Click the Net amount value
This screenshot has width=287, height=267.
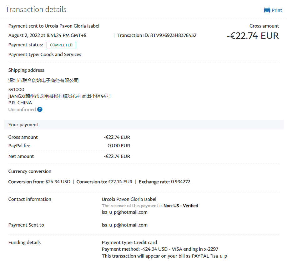[117, 156]
